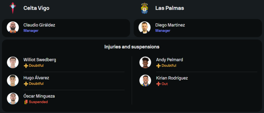Image resolution: width=264 pixels, height=113 pixels.
Task: Open the Celta Vigo team name link
Action: pyautogui.click(x=36, y=8)
